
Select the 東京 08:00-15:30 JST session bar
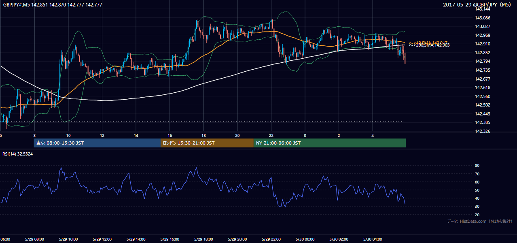click(97, 143)
